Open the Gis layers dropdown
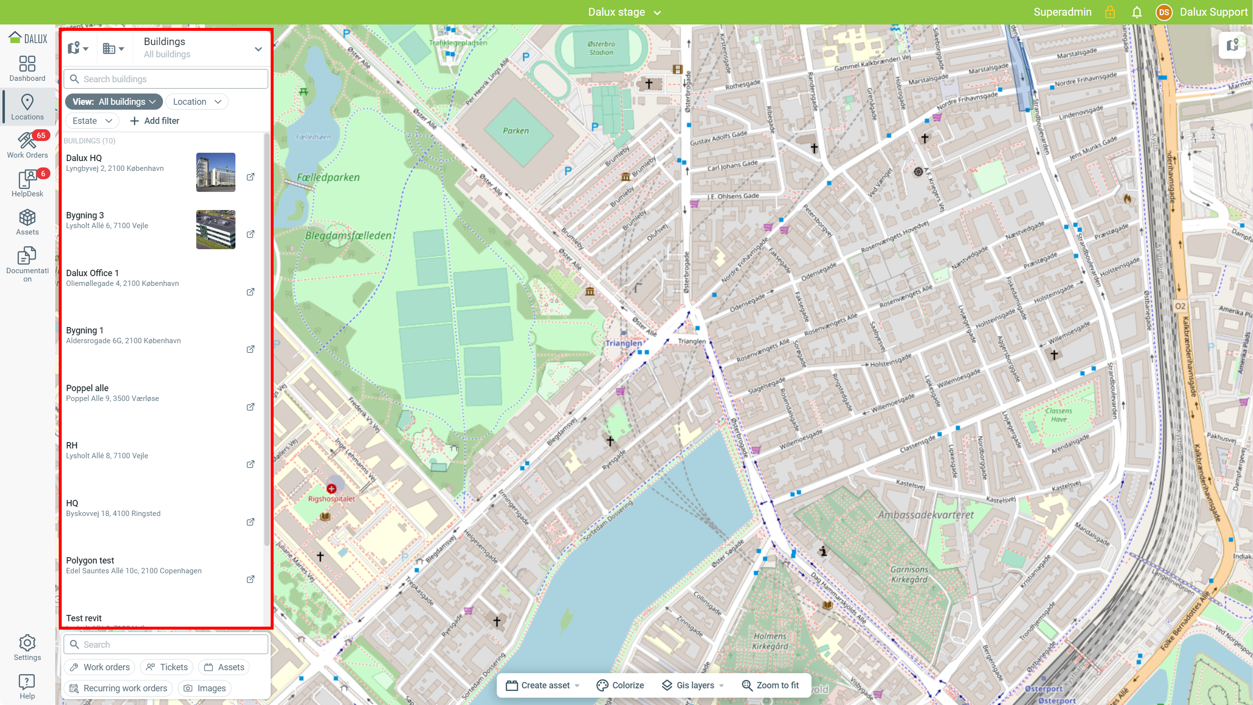This screenshot has height=705, width=1253. (x=692, y=685)
